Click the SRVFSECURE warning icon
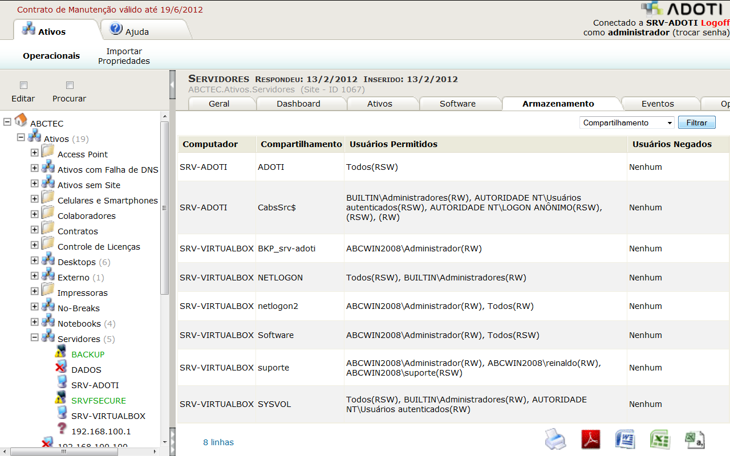The width and height of the screenshot is (730, 456). click(61, 398)
